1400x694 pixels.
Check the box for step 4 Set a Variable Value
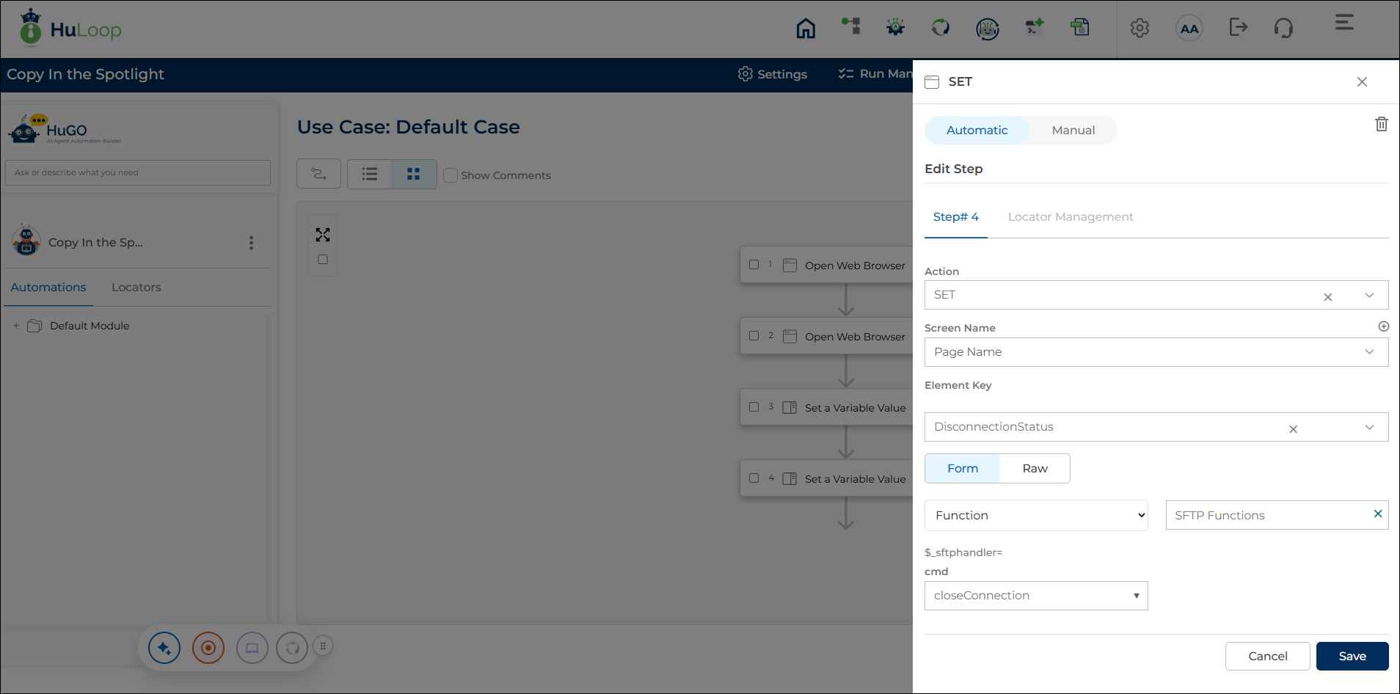pyautogui.click(x=754, y=478)
